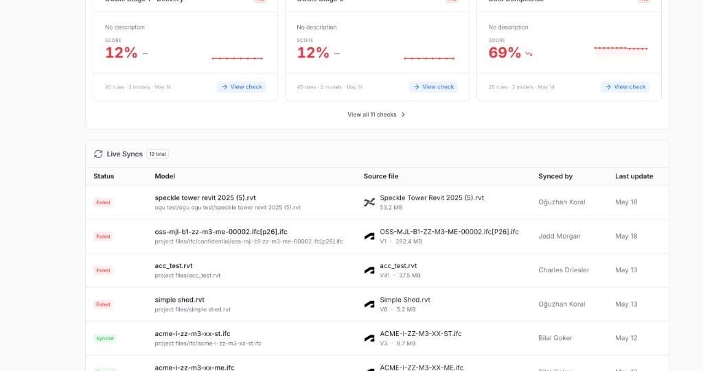Click Jedd Morgan in Synced by column
This screenshot has height=371, width=703.
[560, 236]
